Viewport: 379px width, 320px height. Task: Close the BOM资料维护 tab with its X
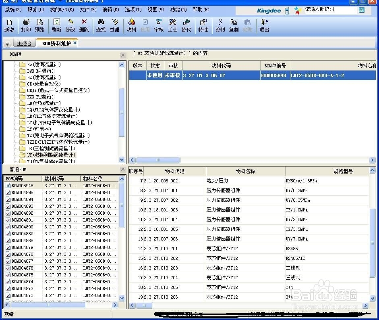(x=75, y=43)
